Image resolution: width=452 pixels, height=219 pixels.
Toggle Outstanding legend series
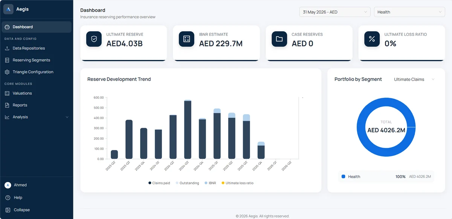187,183
